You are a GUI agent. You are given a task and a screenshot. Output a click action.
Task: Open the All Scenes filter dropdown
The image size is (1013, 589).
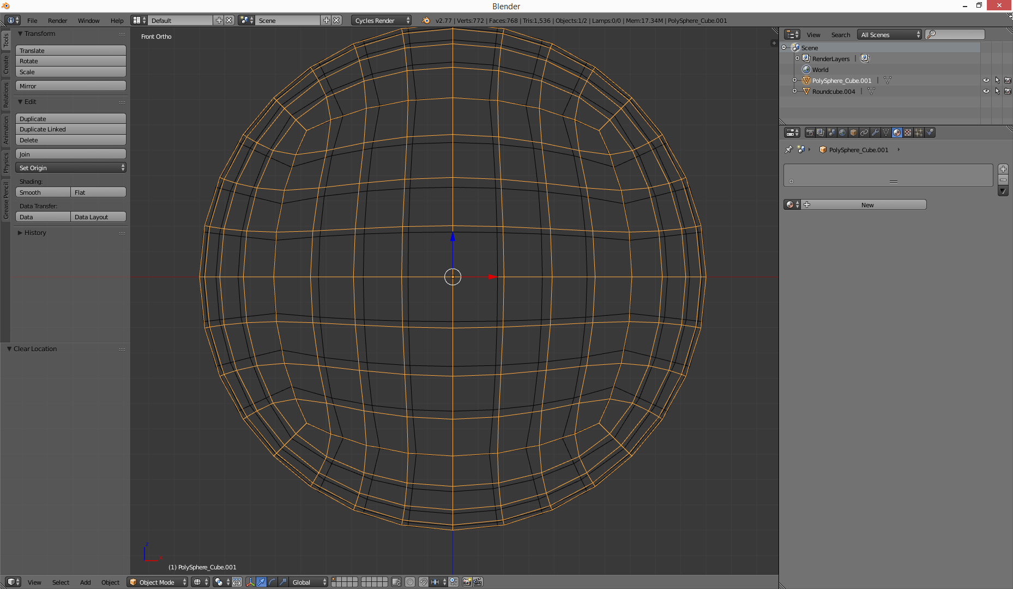pos(888,34)
